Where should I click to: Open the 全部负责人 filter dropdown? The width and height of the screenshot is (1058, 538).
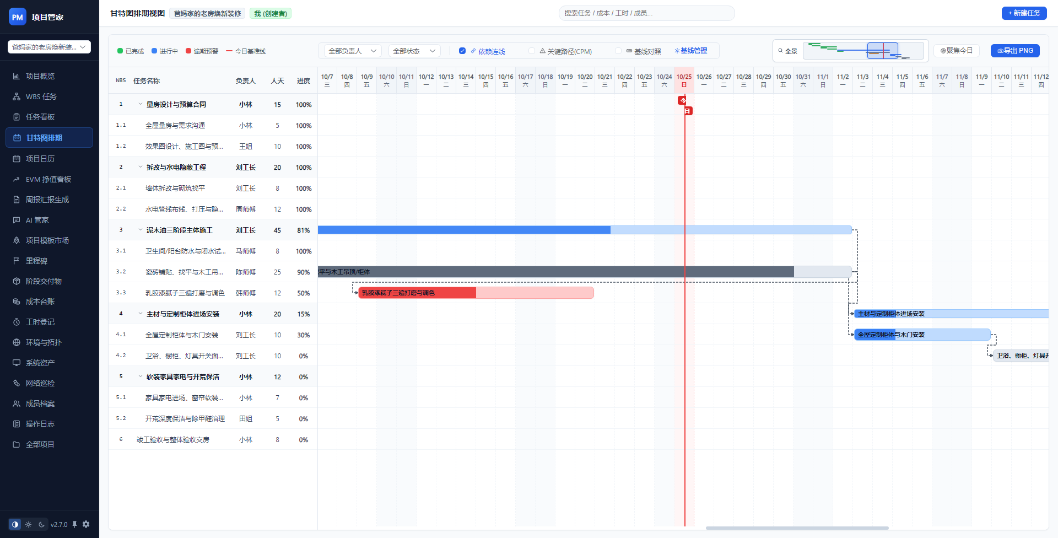click(352, 51)
